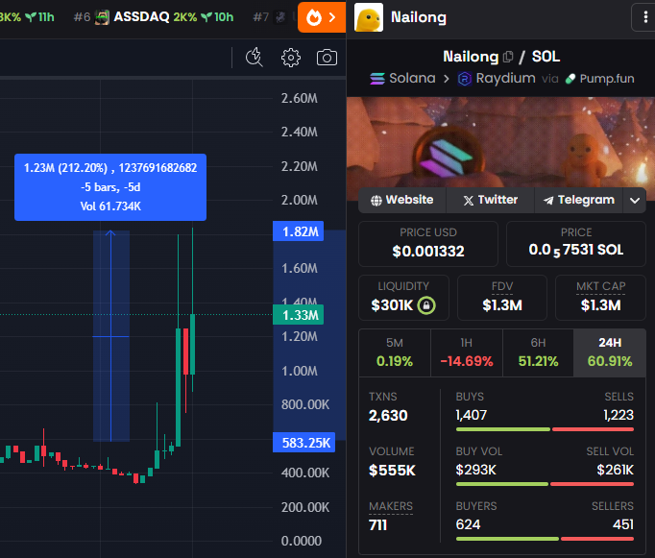Click the VOLUME $555K value

pos(392,471)
